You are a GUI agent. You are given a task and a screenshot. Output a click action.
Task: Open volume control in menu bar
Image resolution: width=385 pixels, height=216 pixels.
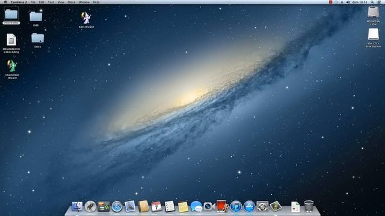coord(348,2)
